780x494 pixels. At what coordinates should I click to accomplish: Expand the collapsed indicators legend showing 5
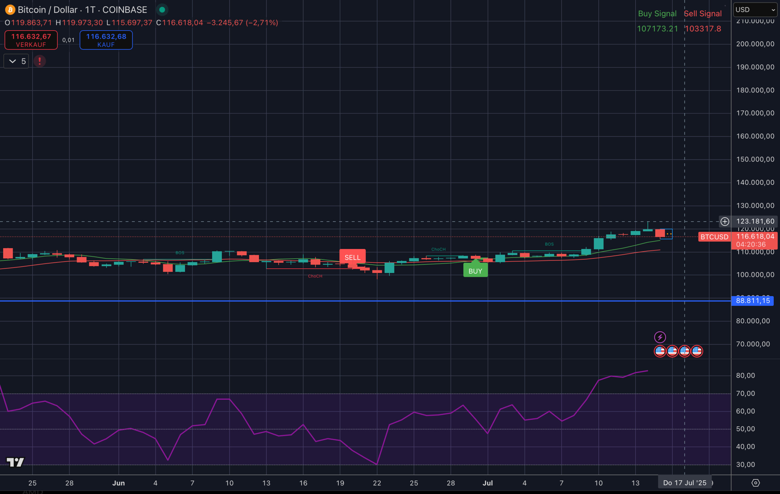(16, 61)
